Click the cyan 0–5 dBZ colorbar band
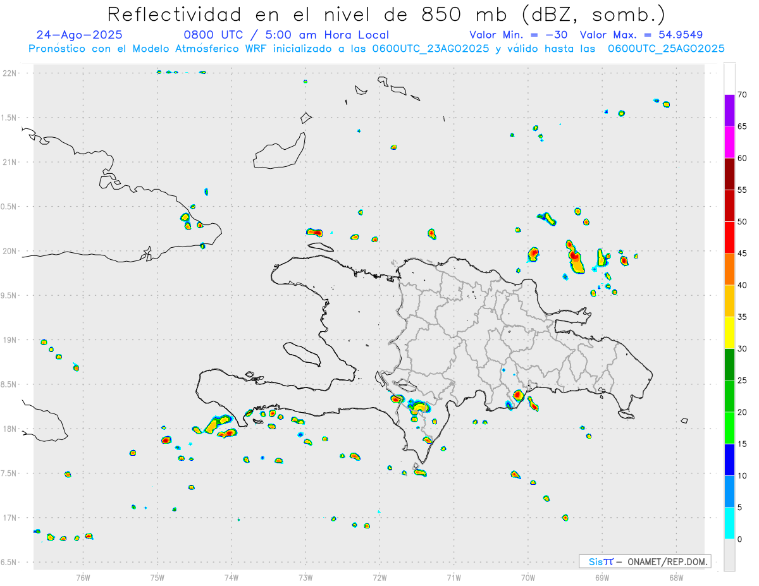The width and height of the screenshot is (759, 586). click(729, 523)
